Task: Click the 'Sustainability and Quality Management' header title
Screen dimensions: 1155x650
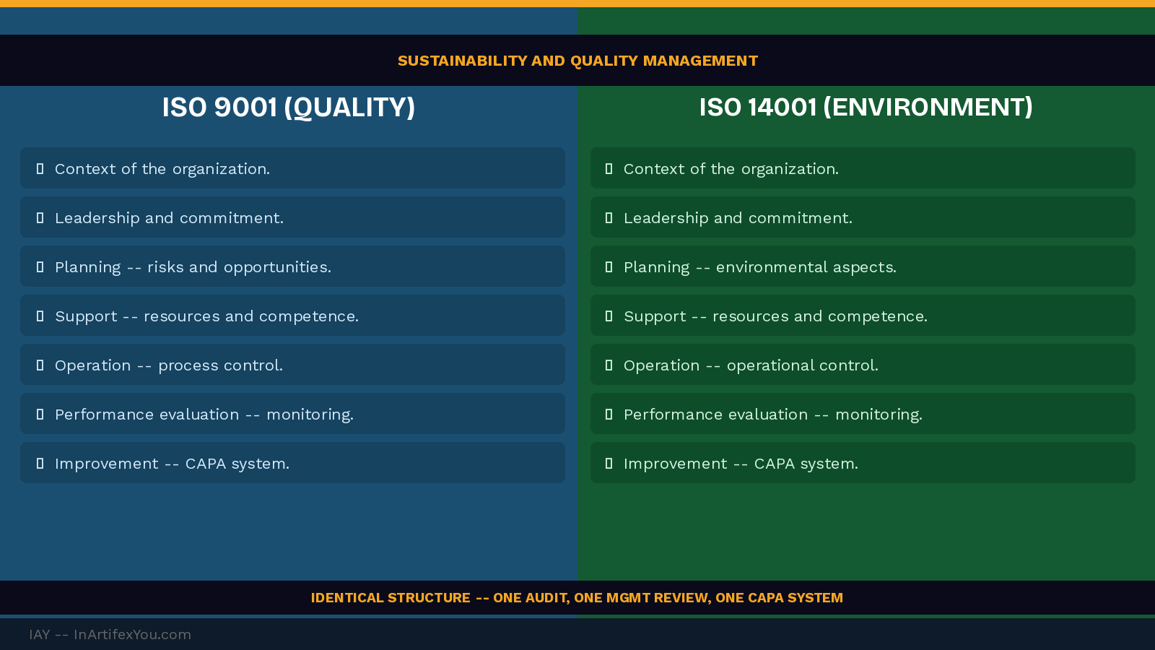Action: [577, 61]
